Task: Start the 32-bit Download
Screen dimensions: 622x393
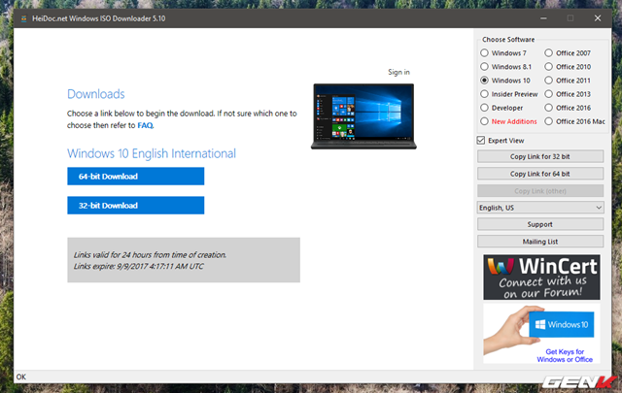Action: click(136, 205)
